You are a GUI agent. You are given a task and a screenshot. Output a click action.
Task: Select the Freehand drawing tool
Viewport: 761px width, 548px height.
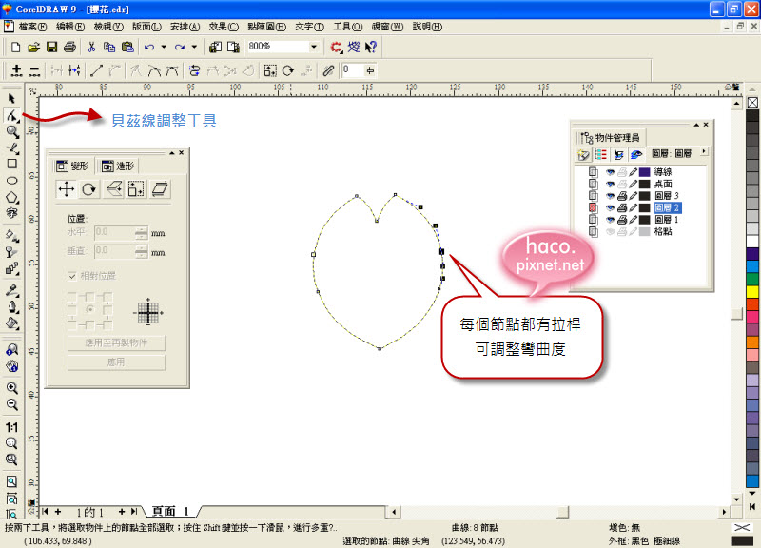[11, 148]
